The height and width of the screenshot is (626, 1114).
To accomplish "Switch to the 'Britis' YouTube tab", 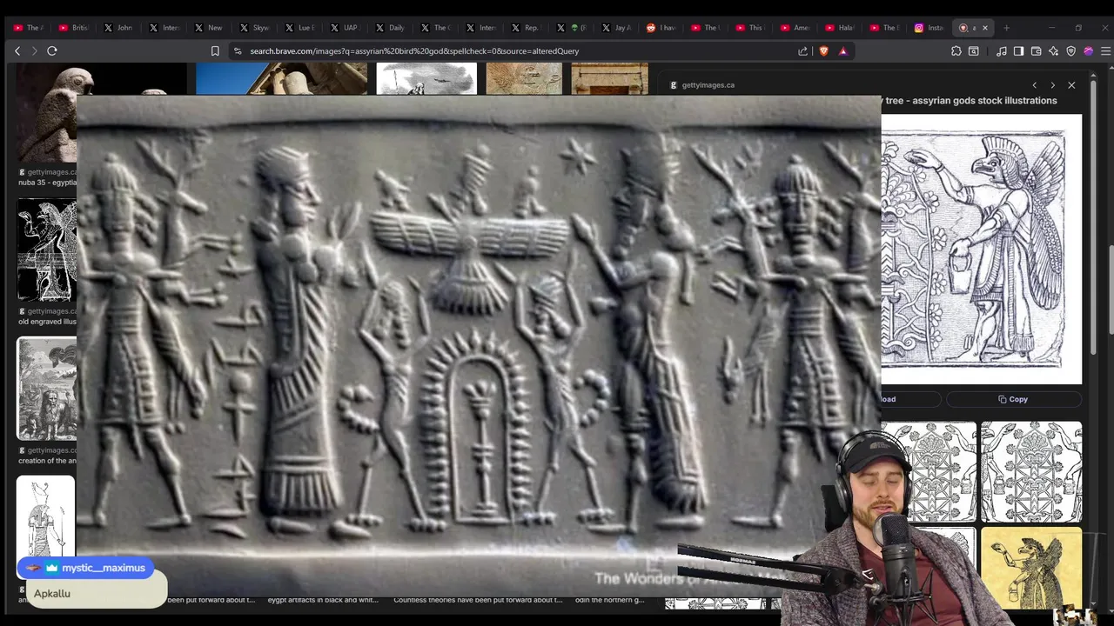I will pos(71,28).
